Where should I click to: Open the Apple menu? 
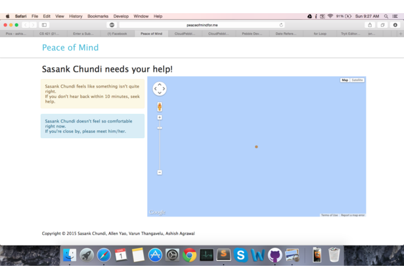8,16
